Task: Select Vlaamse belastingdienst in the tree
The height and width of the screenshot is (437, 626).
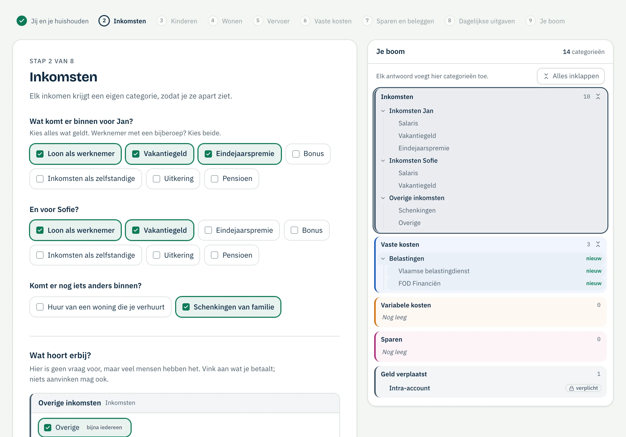Action: point(434,271)
